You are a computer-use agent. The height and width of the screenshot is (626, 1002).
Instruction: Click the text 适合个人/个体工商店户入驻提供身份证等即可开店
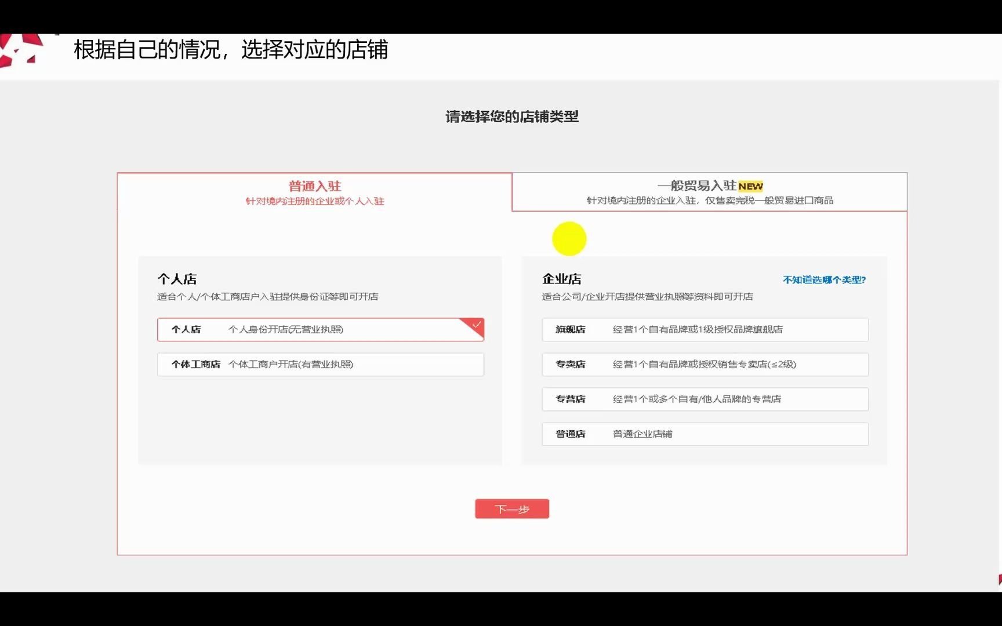click(x=267, y=297)
